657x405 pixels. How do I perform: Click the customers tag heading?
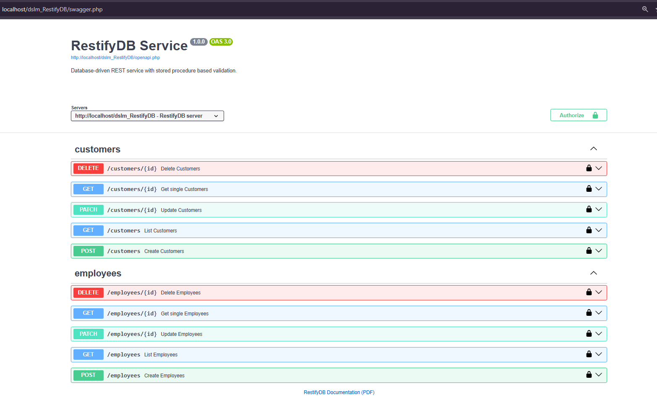97,150
